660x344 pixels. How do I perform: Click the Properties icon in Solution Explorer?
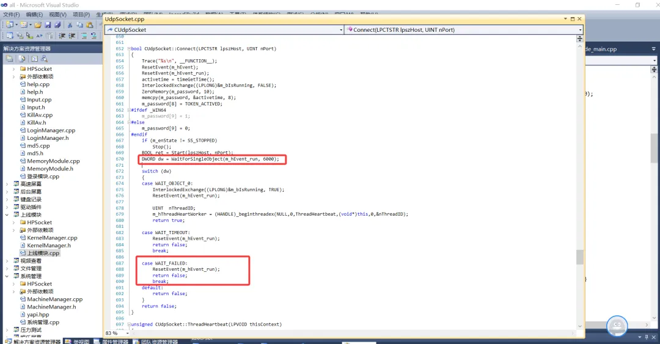point(9,59)
